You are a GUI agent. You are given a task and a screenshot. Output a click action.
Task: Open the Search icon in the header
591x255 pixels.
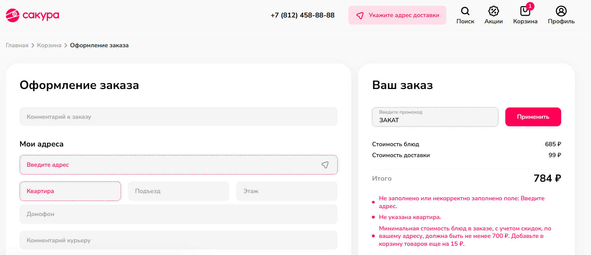pyautogui.click(x=465, y=15)
